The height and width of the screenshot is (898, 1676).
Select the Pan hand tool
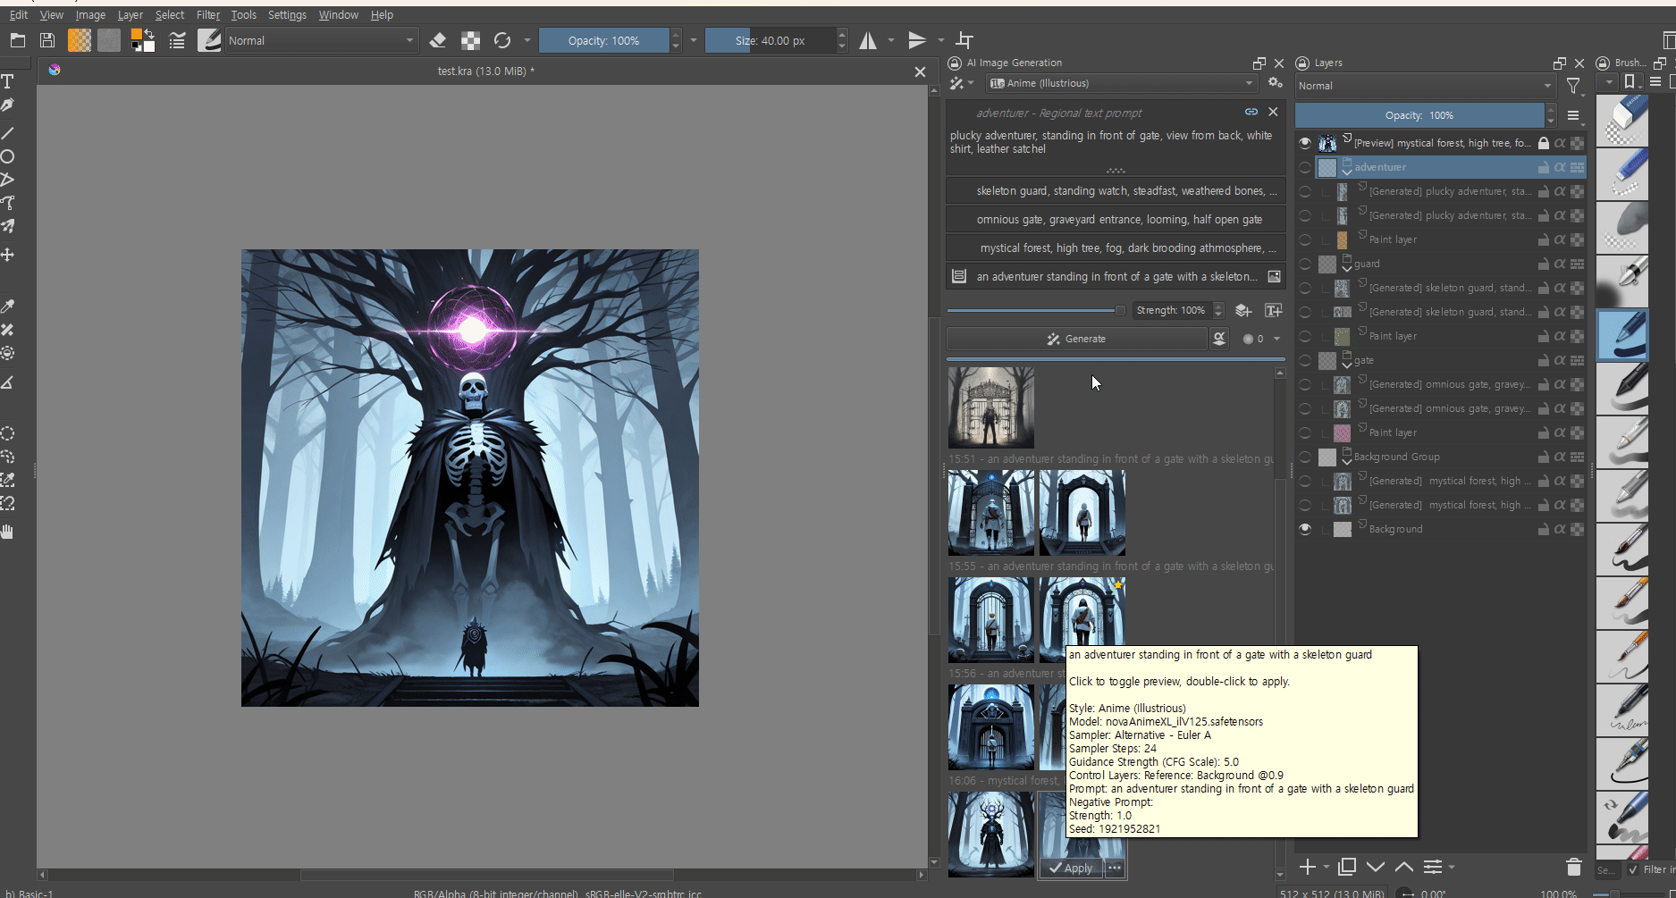pyautogui.click(x=8, y=533)
